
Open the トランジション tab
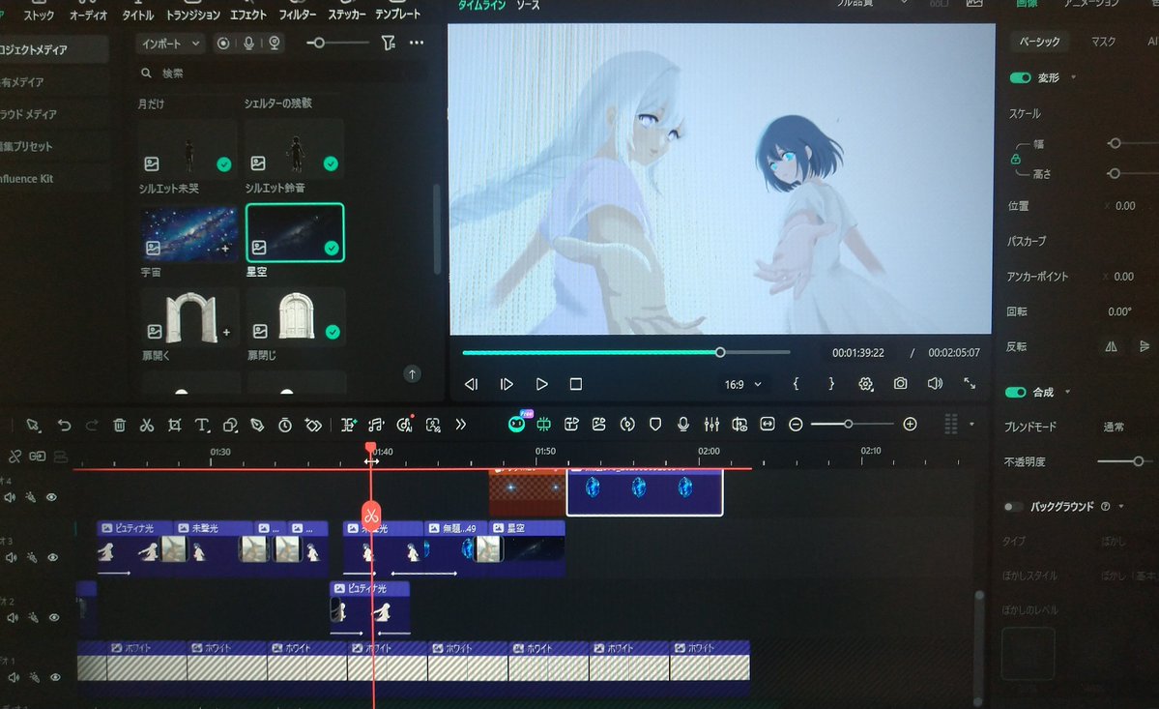coord(193,15)
